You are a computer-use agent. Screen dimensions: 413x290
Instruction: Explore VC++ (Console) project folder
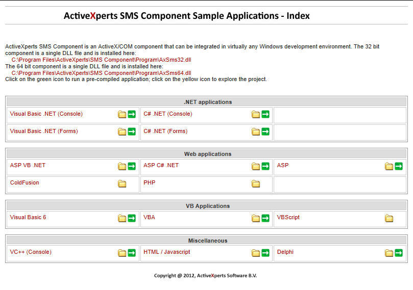(x=122, y=253)
